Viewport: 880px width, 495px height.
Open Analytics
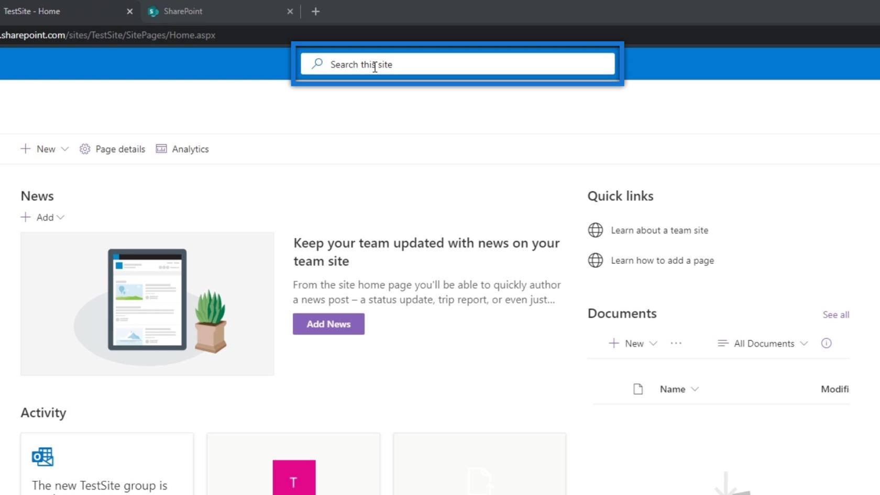pos(182,149)
